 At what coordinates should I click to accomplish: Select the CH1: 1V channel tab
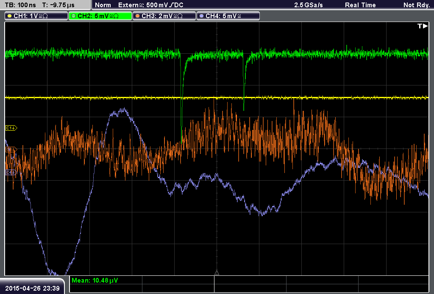[36, 16]
